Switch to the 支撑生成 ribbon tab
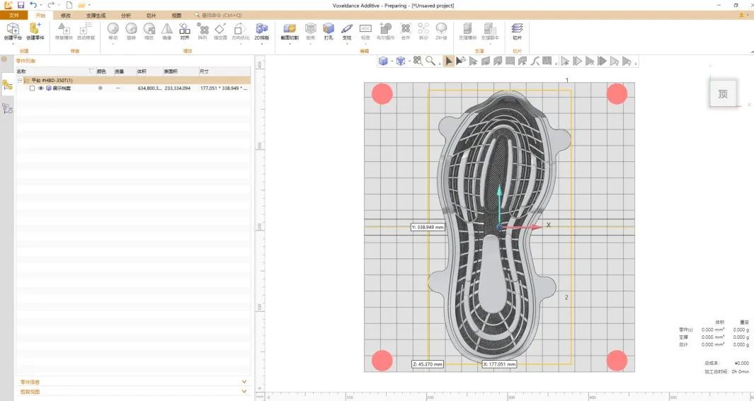 pos(96,16)
